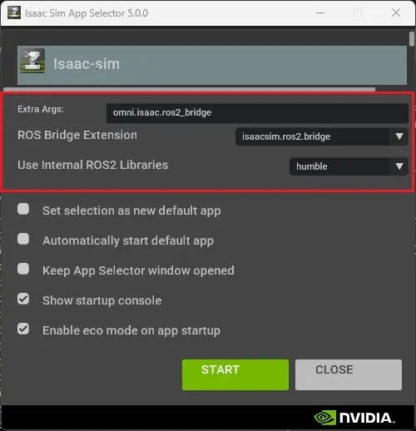Check Automatically start default app
The image size is (416, 431).
(23, 239)
